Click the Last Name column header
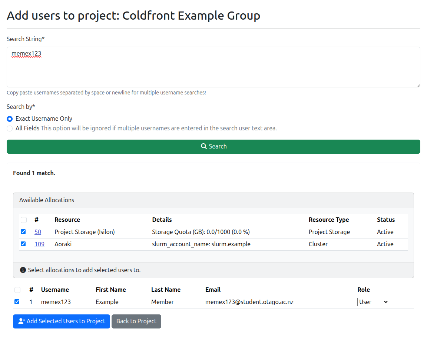This screenshot has width=427, height=337. [x=166, y=290]
